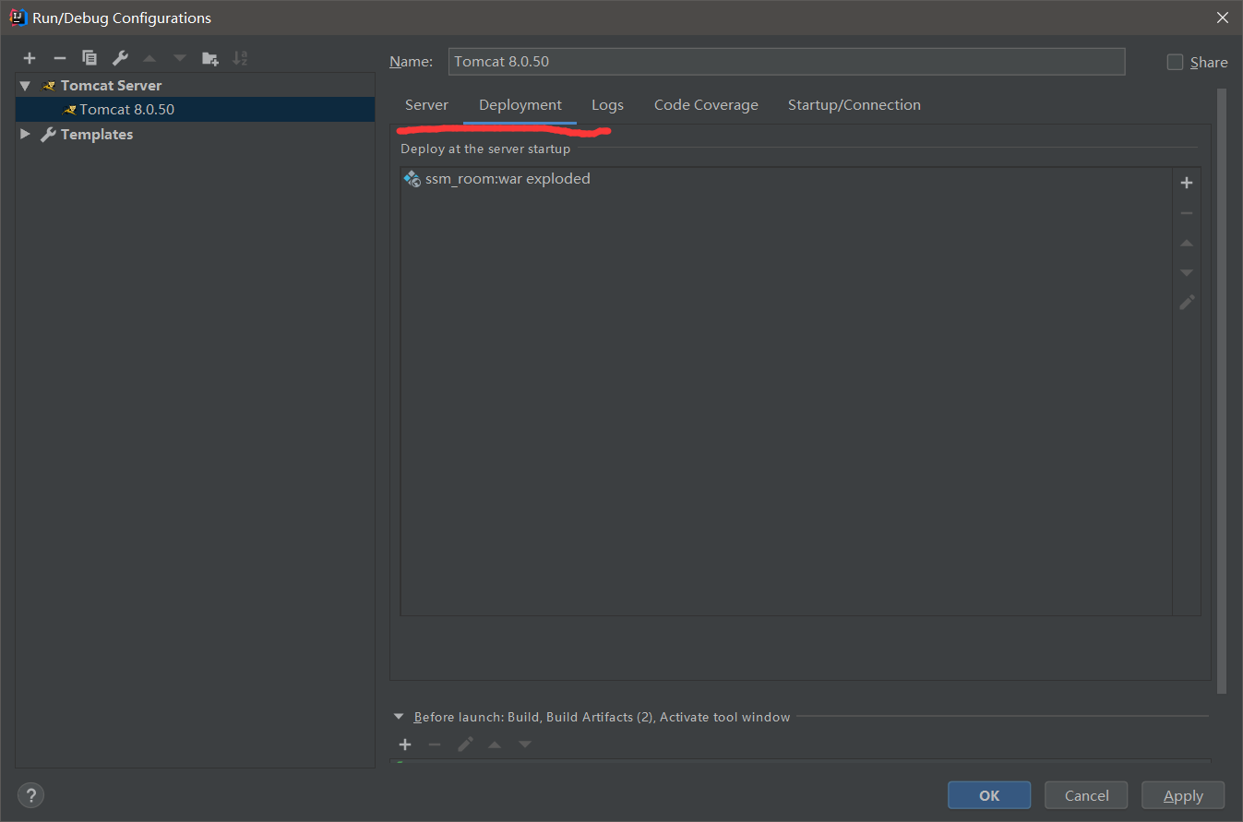The image size is (1243, 822).
Task: Click the artifact icon beside ssm_room
Action: pyautogui.click(x=412, y=178)
